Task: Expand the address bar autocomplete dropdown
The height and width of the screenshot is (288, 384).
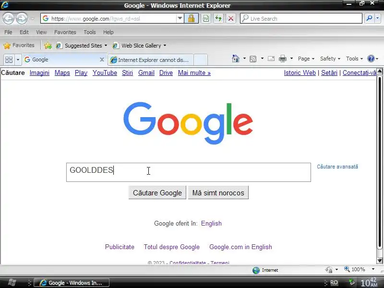Action: (x=180, y=18)
